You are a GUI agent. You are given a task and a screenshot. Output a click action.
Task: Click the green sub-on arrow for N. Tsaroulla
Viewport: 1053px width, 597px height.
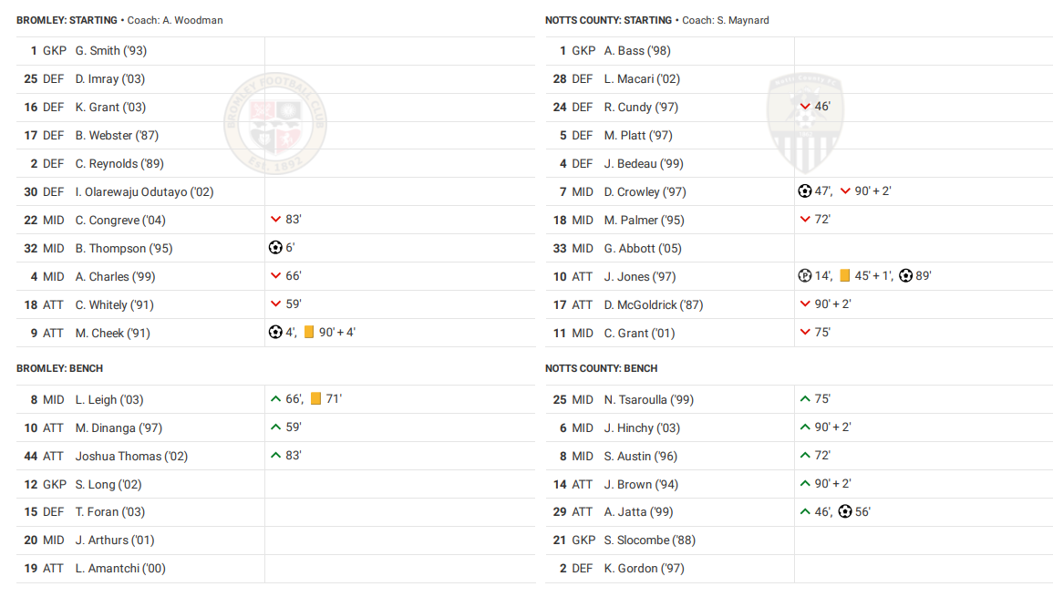pyautogui.click(x=804, y=399)
